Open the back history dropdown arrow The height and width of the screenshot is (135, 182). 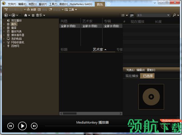(x=10, y=15)
